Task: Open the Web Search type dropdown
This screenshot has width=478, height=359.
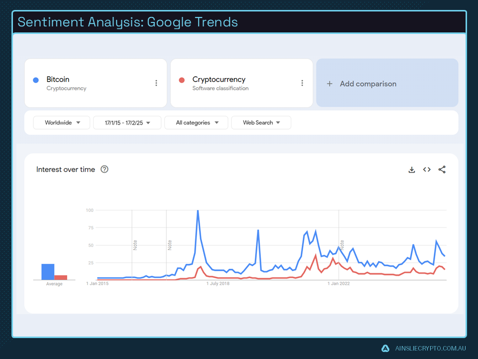Action: [261, 122]
